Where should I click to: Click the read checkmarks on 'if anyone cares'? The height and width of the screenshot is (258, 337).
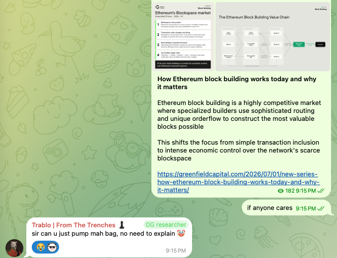[x=321, y=208]
